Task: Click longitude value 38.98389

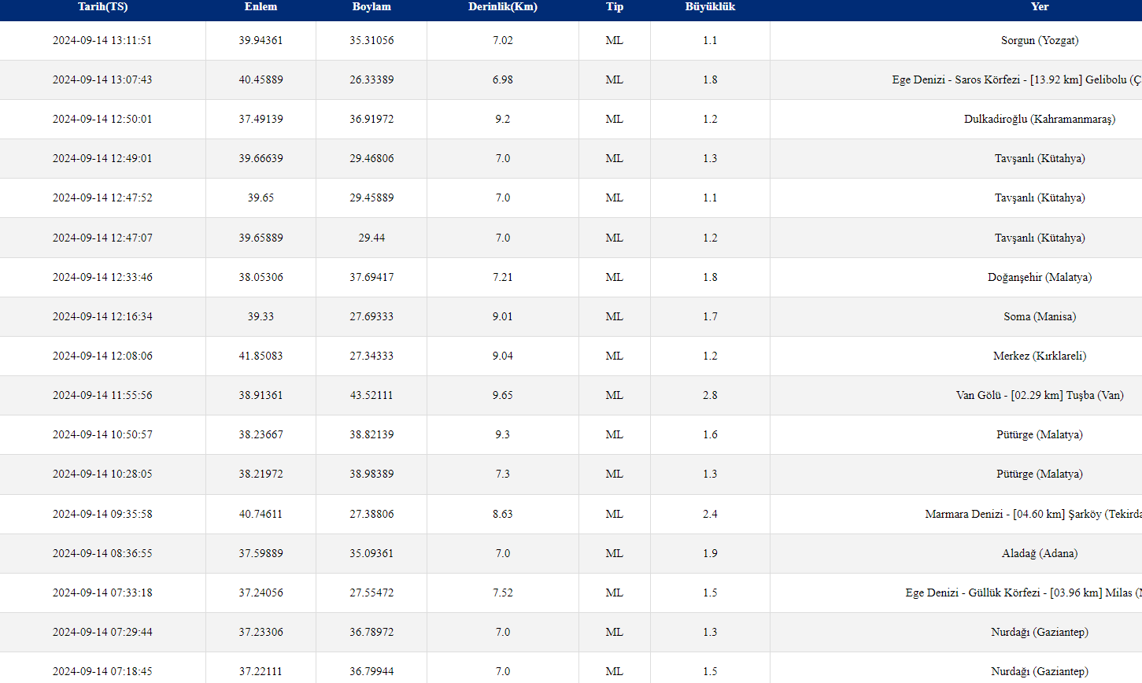Action: click(371, 474)
